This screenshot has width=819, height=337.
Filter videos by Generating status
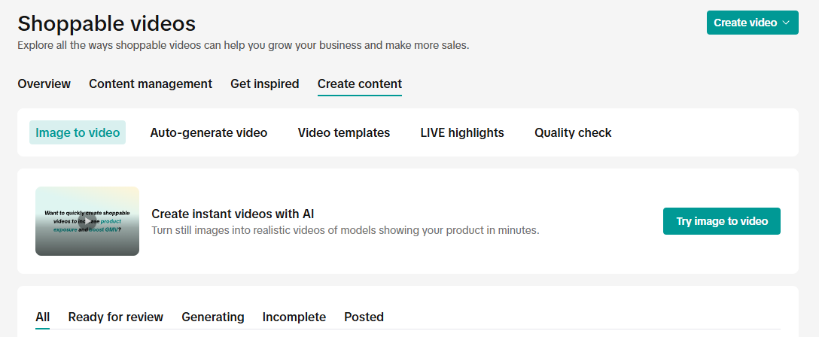(x=213, y=317)
